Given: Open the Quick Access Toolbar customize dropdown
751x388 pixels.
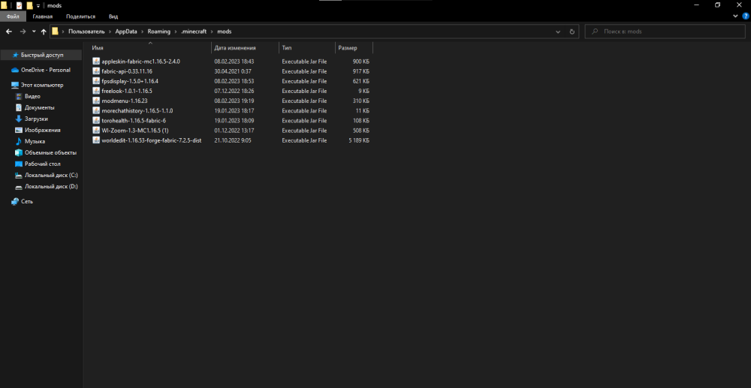Looking at the screenshot, I should tap(38, 5).
